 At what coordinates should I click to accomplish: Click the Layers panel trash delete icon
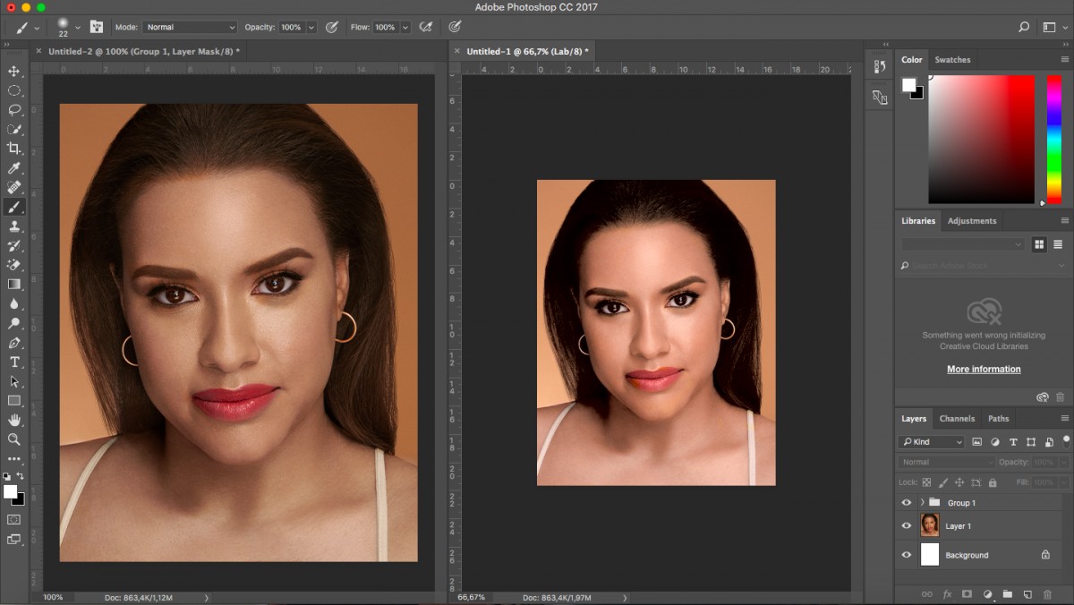pyautogui.click(x=1048, y=594)
